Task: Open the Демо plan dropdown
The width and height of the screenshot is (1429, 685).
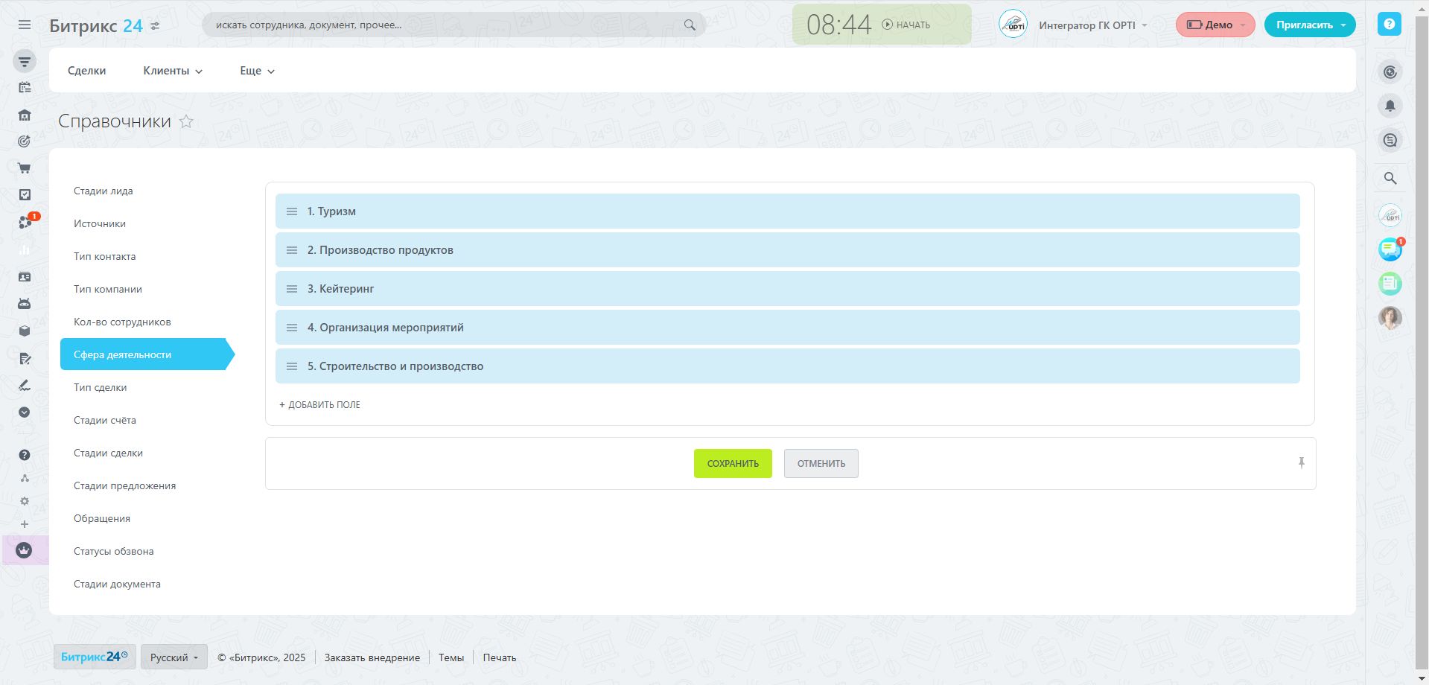Action: (x=1215, y=25)
